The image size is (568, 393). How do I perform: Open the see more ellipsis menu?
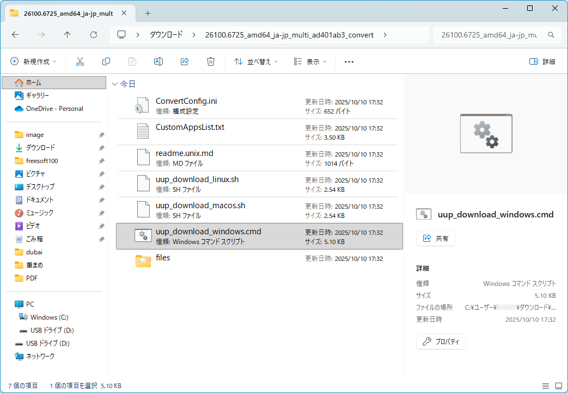coord(349,61)
